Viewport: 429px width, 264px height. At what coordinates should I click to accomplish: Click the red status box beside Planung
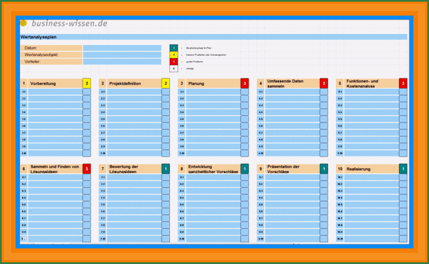[245, 84]
